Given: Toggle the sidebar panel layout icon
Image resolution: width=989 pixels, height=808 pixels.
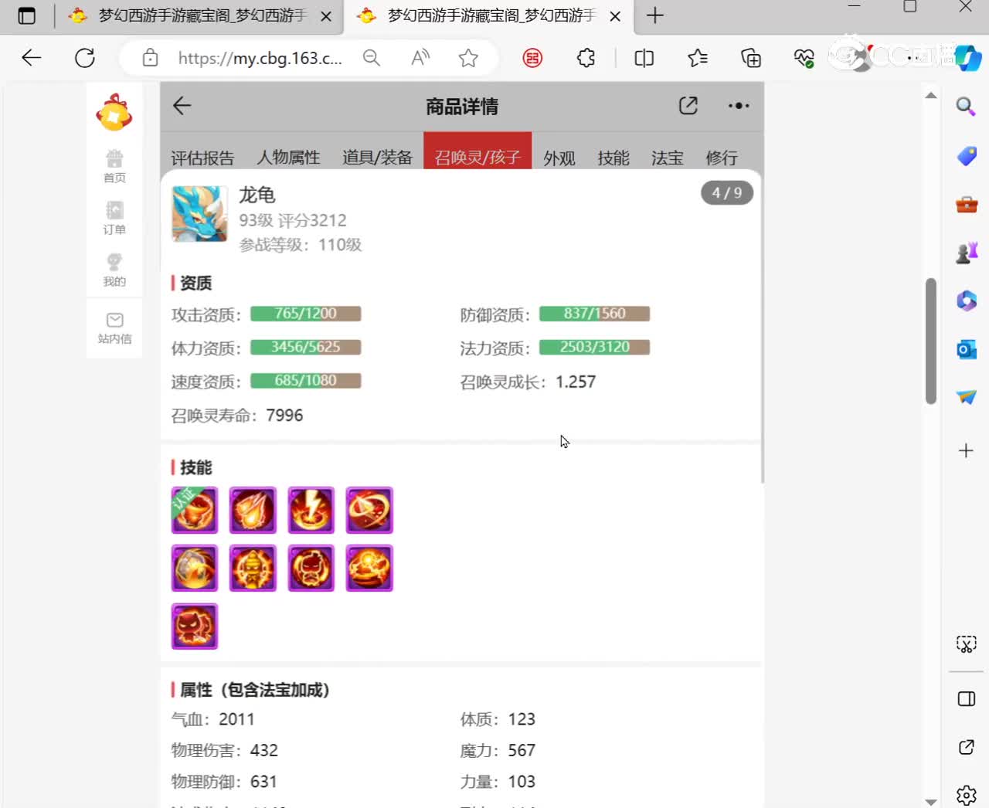Looking at the screenshot, I should click(967, 699).
